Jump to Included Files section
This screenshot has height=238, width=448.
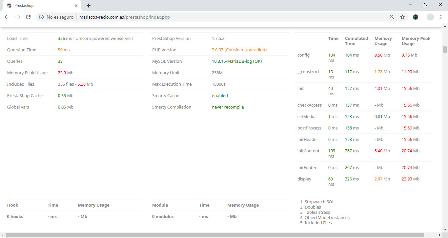[x=318, y=223]
